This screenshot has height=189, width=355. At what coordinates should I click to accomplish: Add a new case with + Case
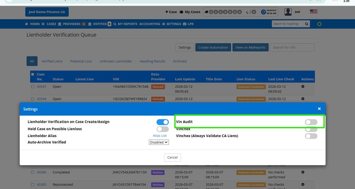tap(171, 12)
